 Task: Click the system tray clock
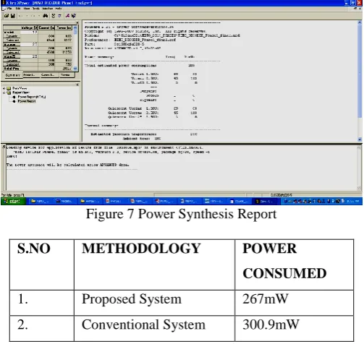point(354,202)
